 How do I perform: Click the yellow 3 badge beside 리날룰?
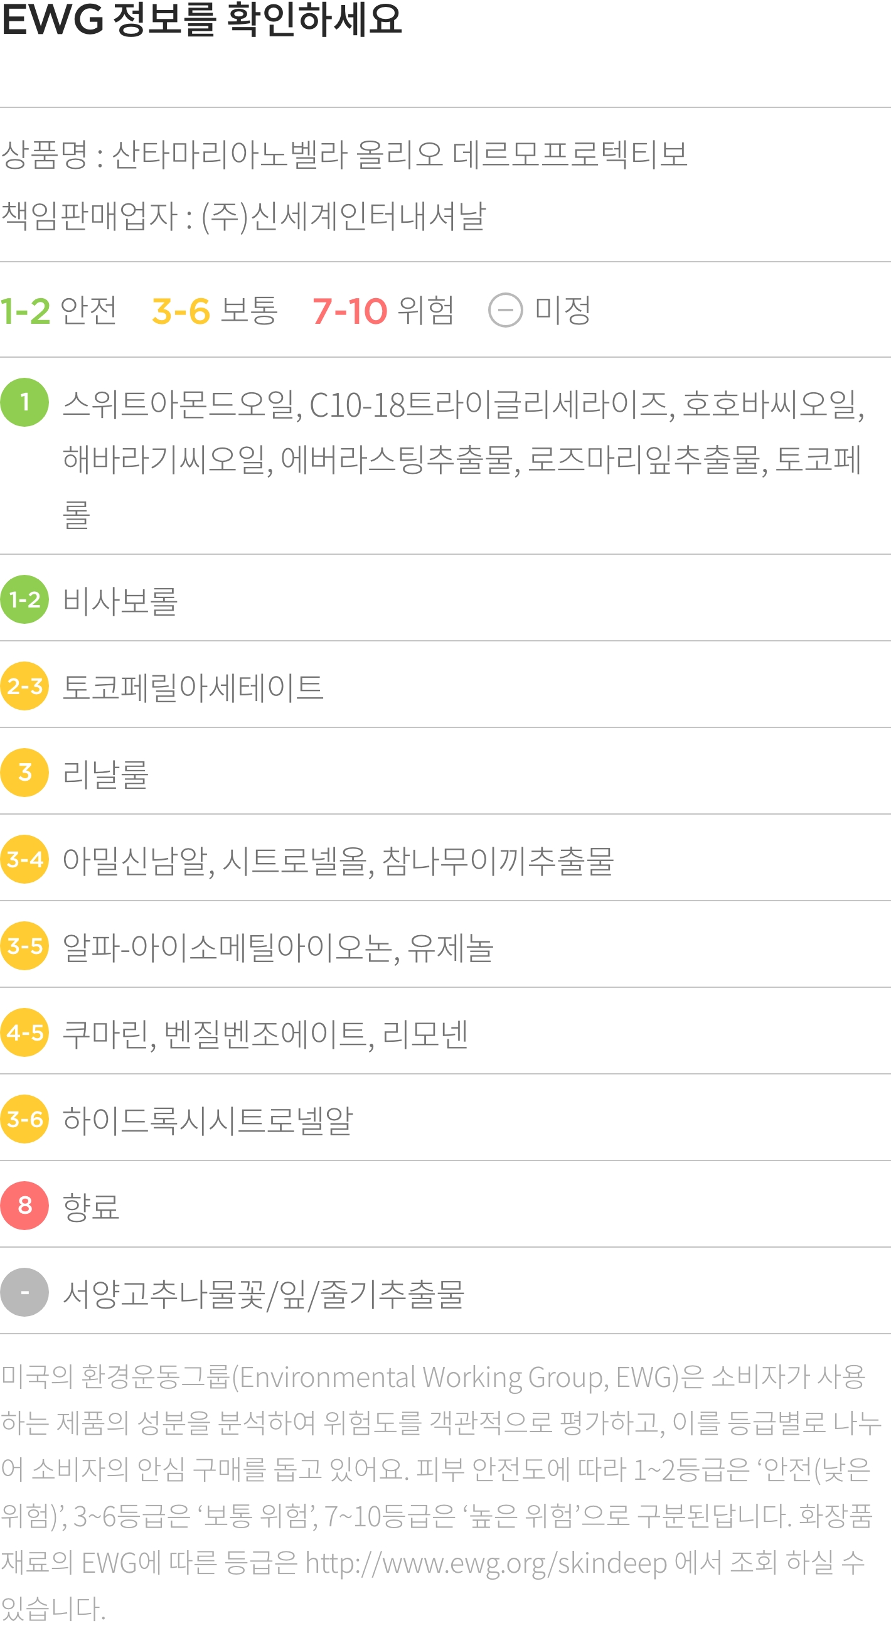click(x=24, y=773)
